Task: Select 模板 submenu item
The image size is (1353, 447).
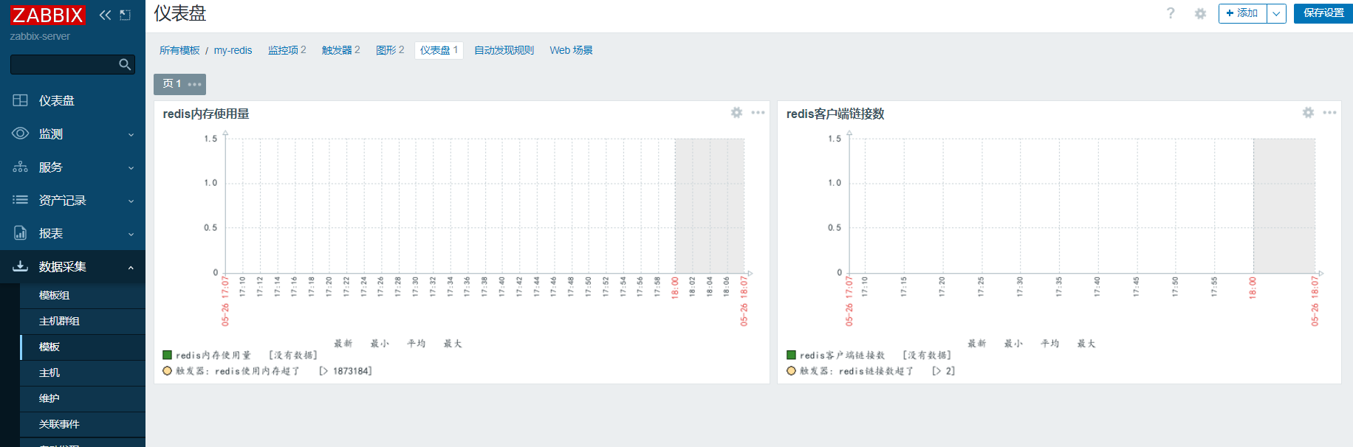Action: click(83, 347)
